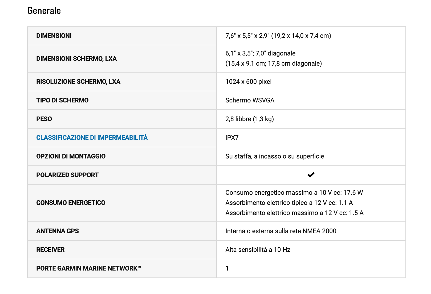Click the IPX7 rating value
Screen dimensions: 431x294
[x=232, y=138]
